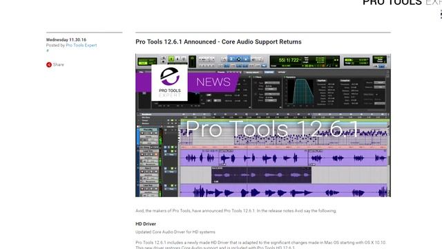Open the Pro Tools 12.6.1 Announced article title

(218, 41)
